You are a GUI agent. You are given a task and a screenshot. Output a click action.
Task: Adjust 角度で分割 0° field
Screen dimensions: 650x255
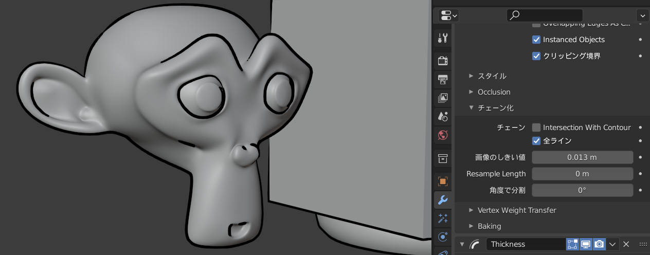582,190
